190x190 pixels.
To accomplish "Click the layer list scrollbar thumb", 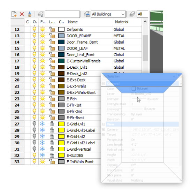I will point(145,48).
